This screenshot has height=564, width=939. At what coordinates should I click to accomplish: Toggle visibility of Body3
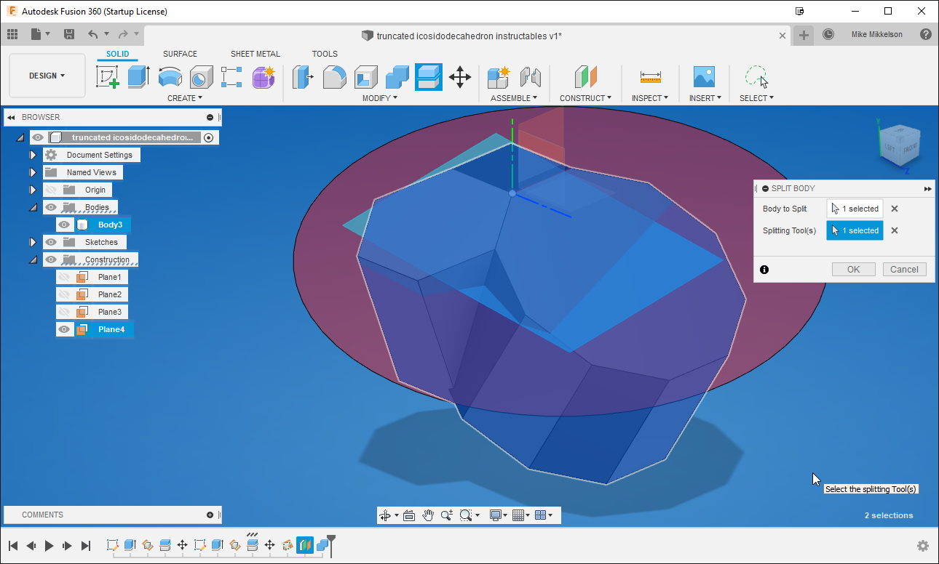[64, 225]
